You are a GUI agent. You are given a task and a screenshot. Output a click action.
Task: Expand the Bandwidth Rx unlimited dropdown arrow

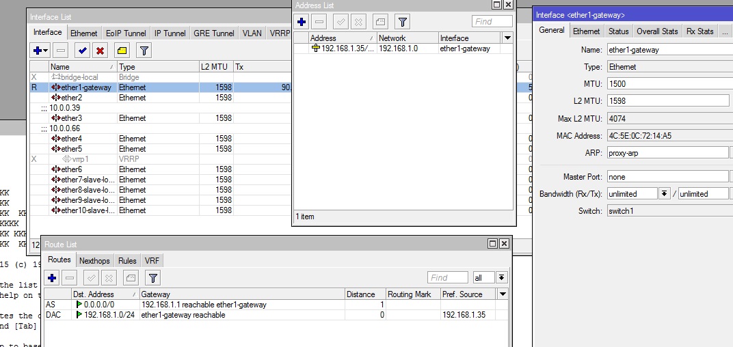[664, 194]
